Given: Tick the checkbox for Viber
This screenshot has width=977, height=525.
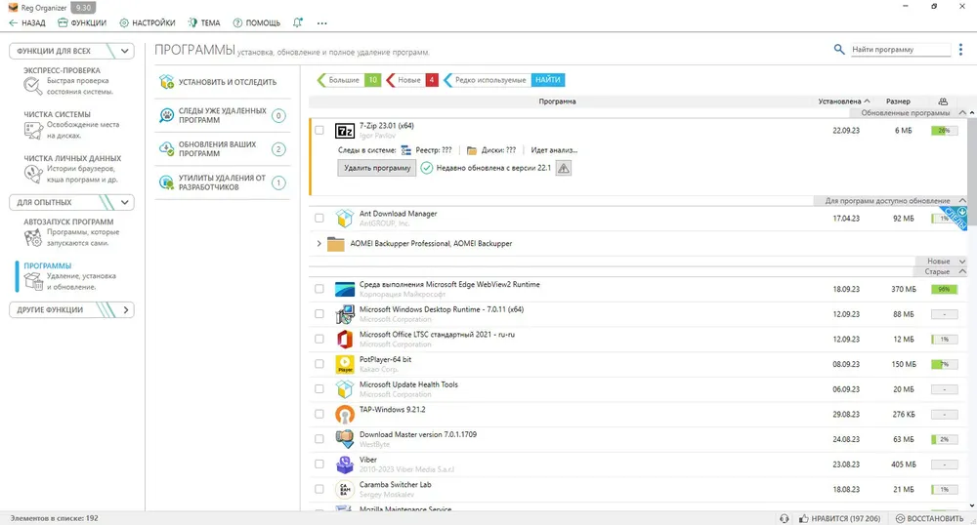Looking at the screenshot, I should coord(319,464).
